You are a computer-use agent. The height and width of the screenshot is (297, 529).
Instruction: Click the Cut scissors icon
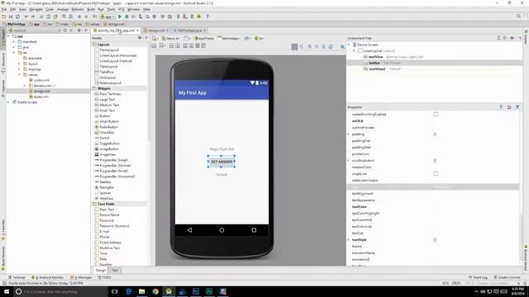coord(41,16)
